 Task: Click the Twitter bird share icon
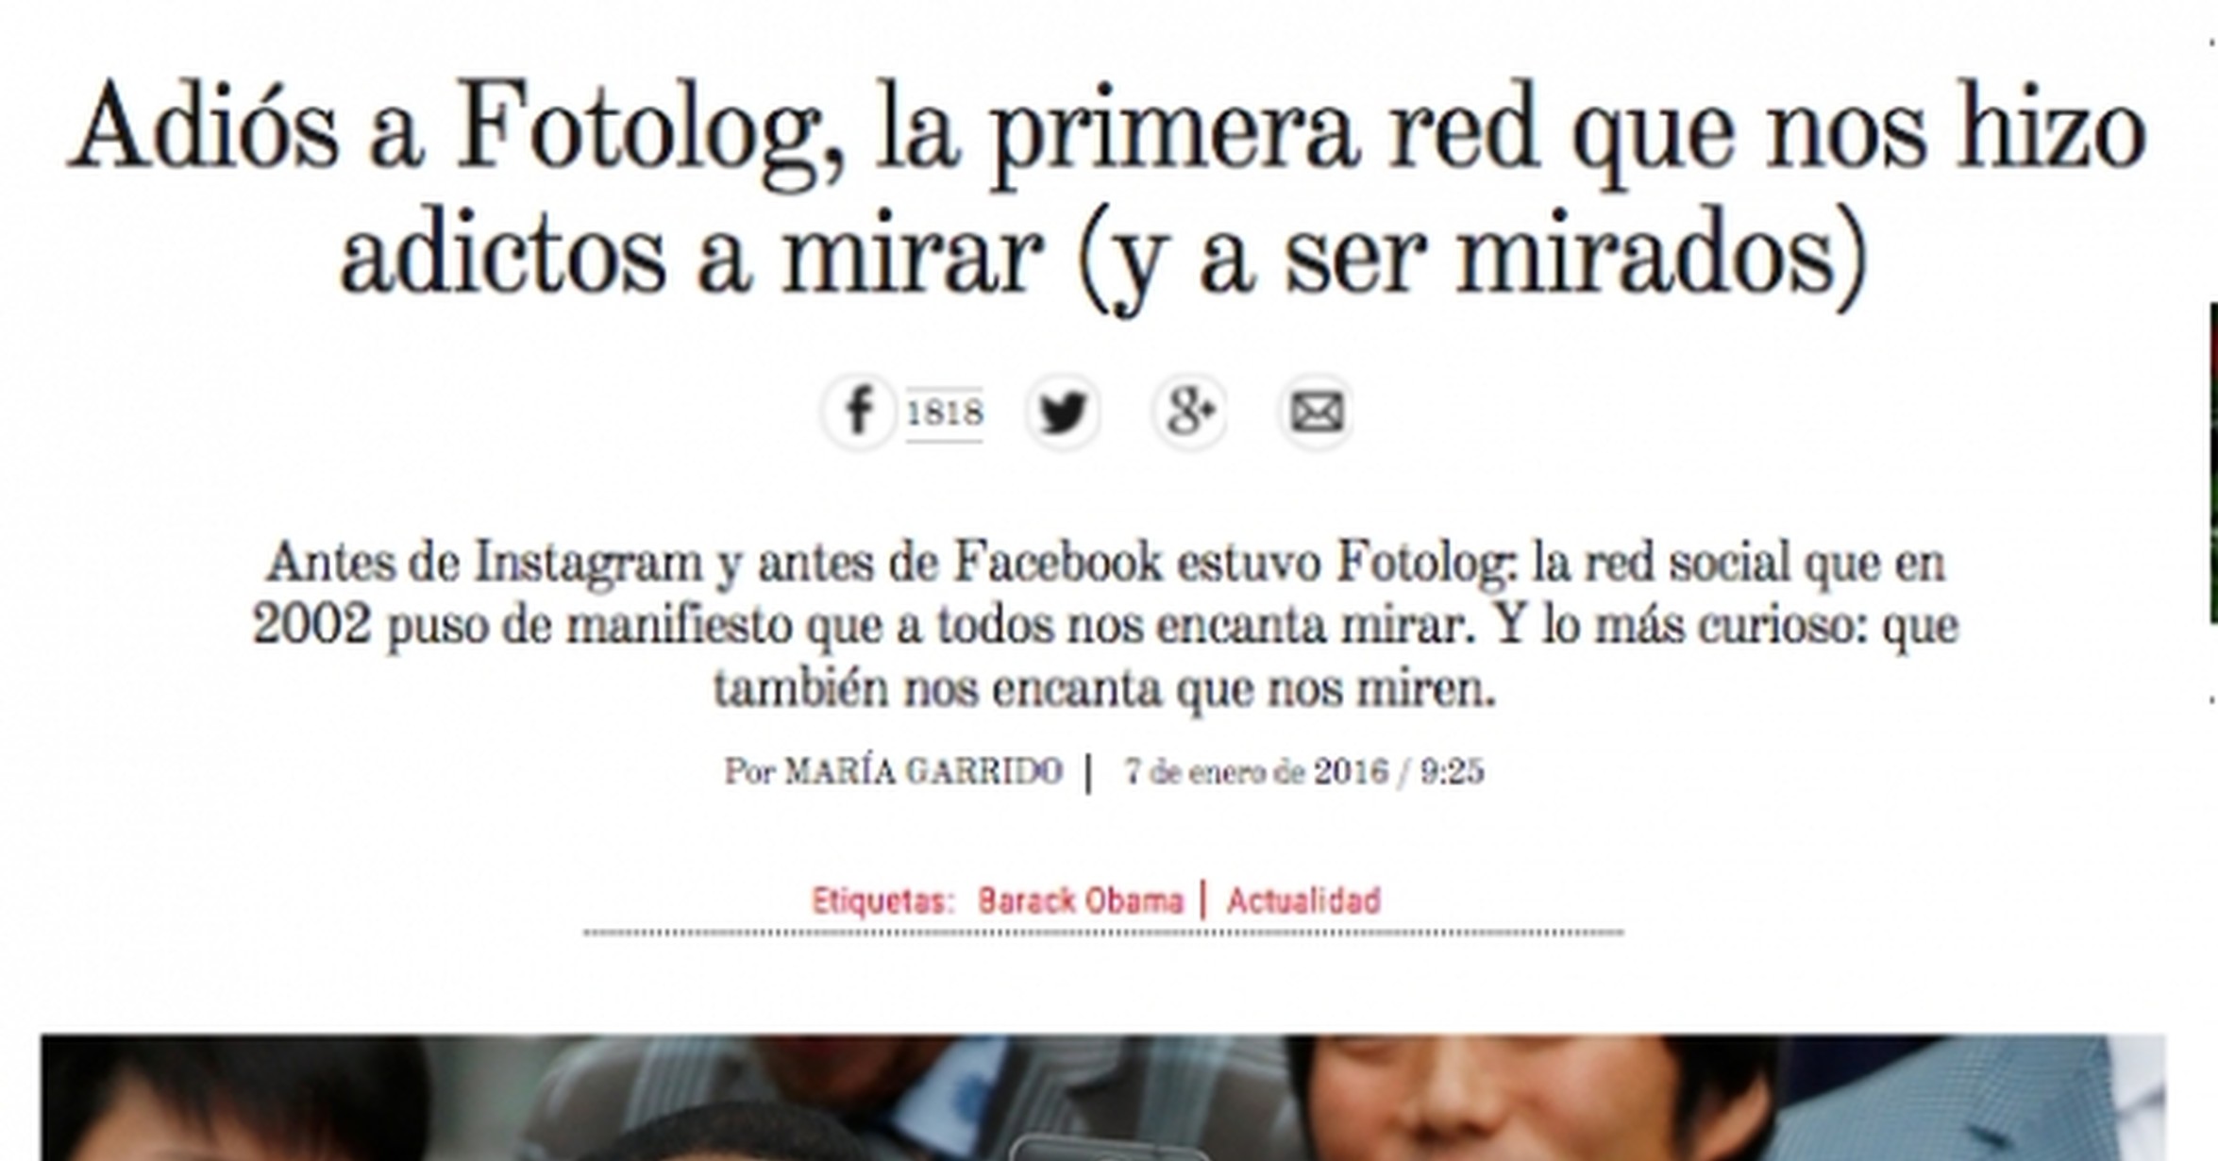[x=1064, y=412]
